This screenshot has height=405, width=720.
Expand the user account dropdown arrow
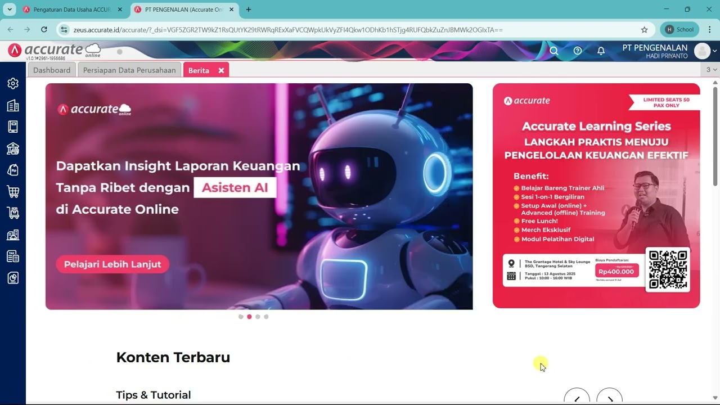pos(714,51)
